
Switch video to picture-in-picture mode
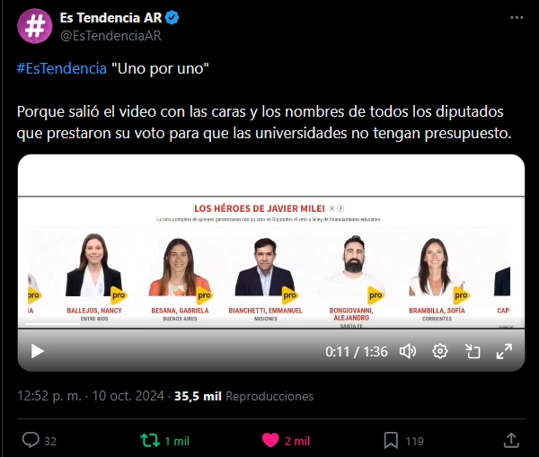coord(473,352)
